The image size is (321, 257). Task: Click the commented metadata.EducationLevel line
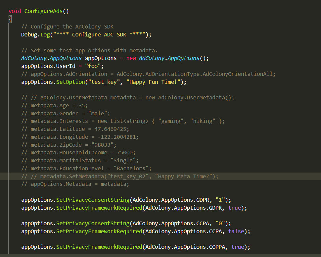click(x=86, y=169)
